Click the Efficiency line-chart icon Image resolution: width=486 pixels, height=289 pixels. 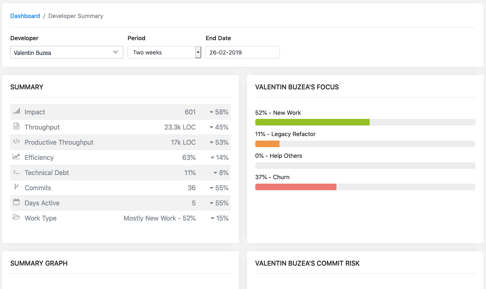point(16,157)
